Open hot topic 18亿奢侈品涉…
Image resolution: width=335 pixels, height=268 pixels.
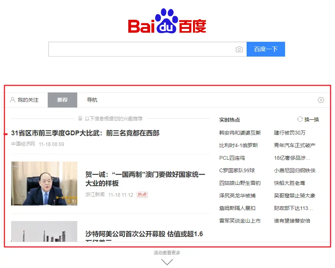coord(292,158)
